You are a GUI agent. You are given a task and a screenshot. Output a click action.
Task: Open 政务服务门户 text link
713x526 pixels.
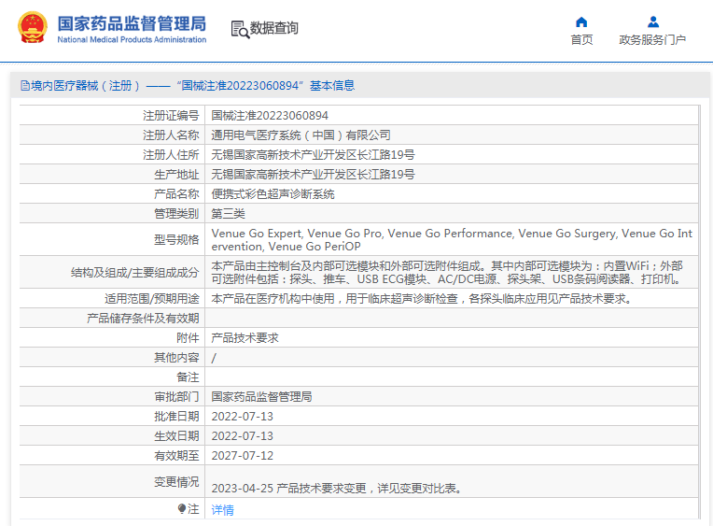click(x=652, y=39)
